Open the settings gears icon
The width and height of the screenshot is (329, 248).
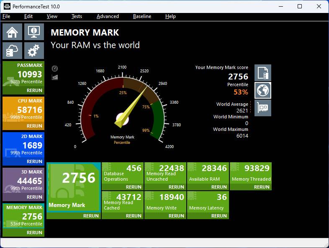tap(34, 51)
